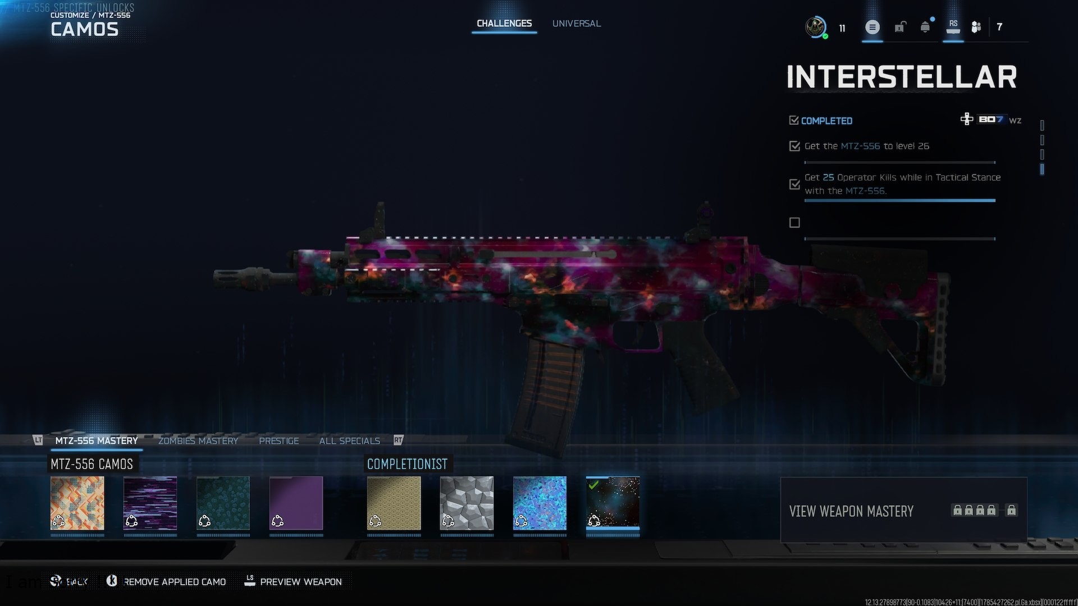Click the Tactical Stance kills progress bar

tap(900, 200)
